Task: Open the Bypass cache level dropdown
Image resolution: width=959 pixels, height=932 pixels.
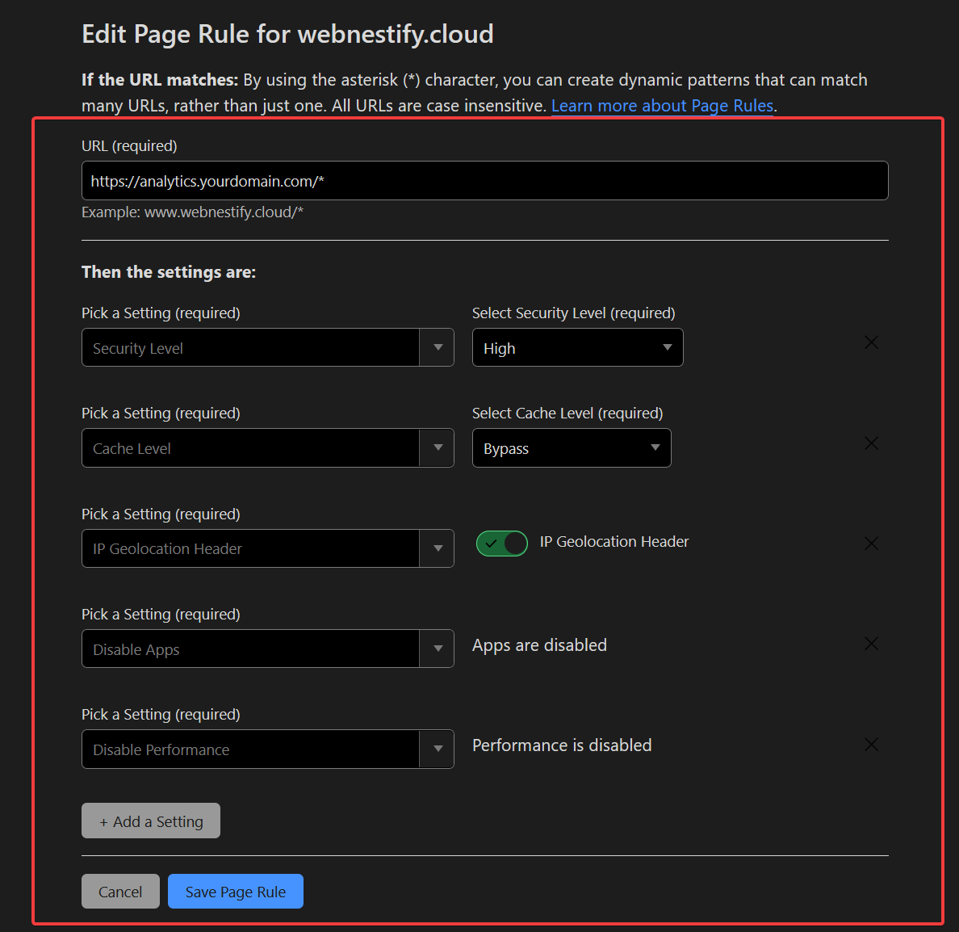Action: 571,448
